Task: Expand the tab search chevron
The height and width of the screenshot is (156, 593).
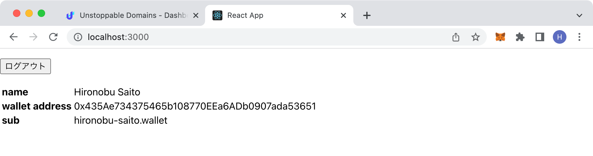Action: [x=579, y=15]
